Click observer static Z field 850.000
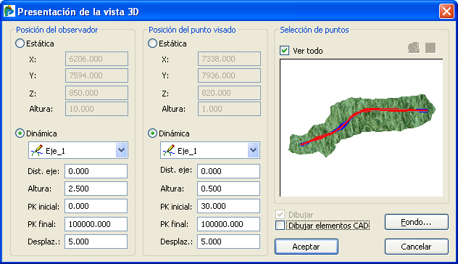This screenshot has height=264, width=458. point(96,93)
